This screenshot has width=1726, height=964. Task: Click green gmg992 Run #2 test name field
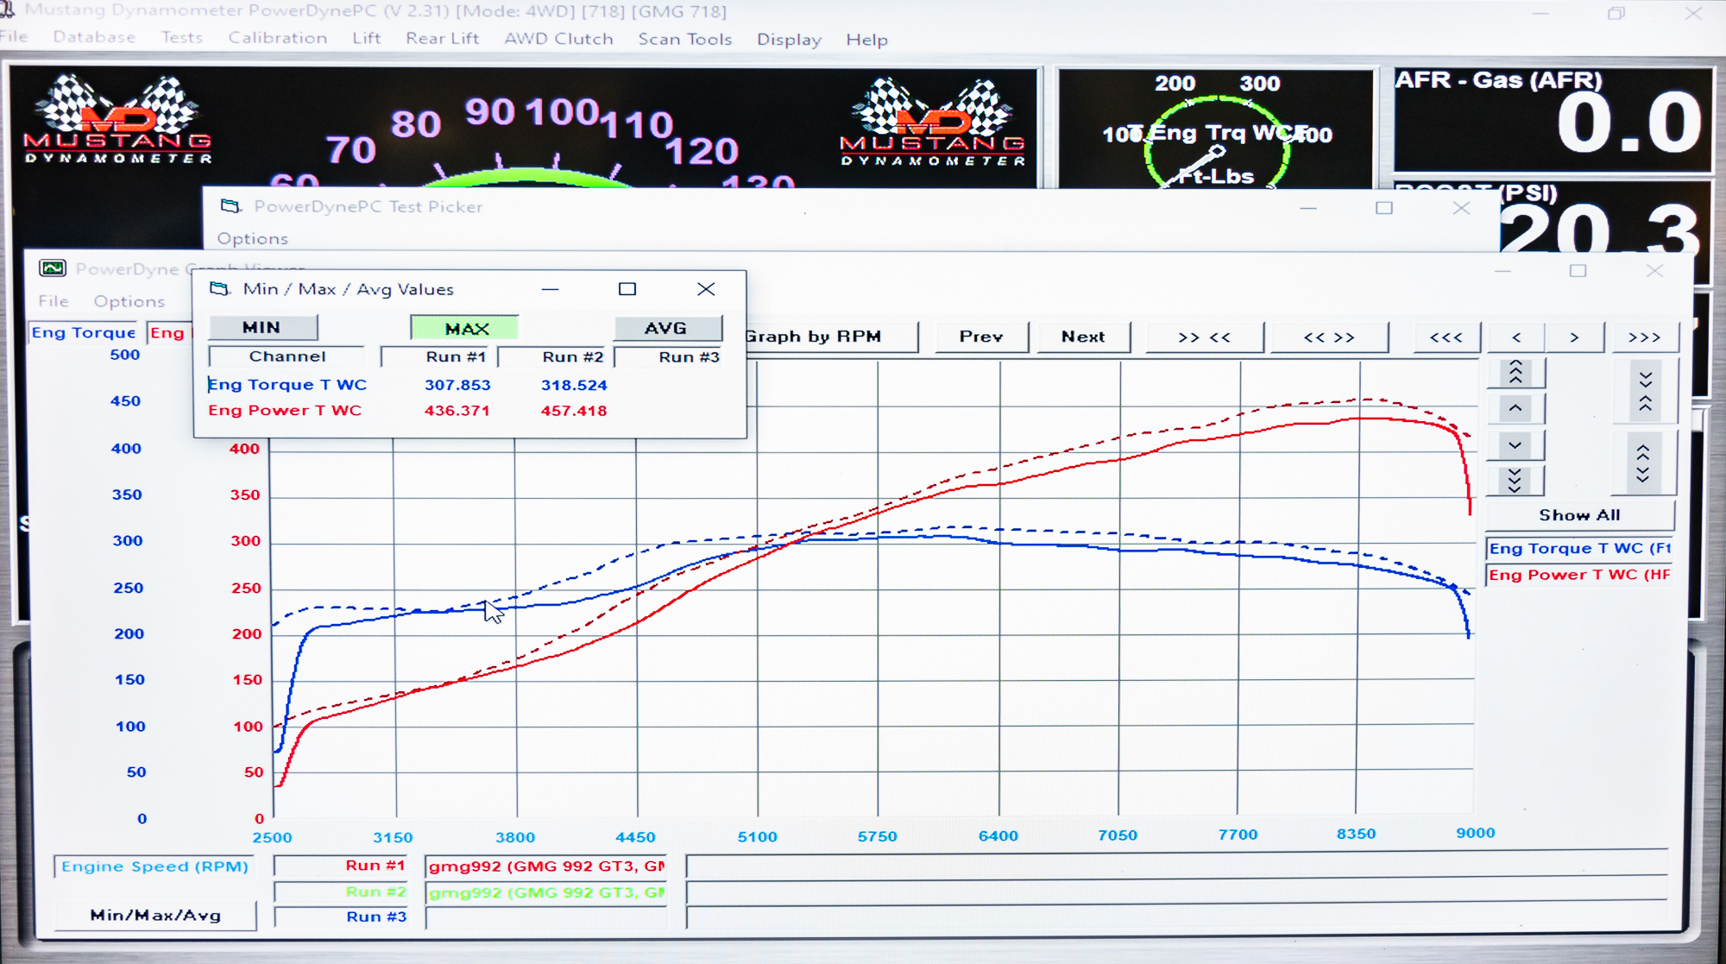point(546,892)
